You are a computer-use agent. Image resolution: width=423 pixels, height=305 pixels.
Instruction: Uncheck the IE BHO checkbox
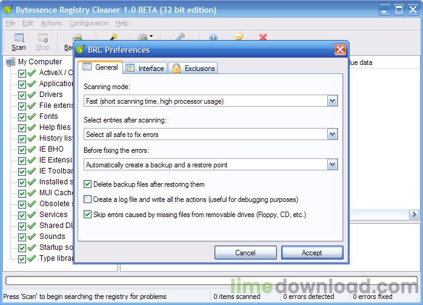pyautogui.click(x=22, y=150)
